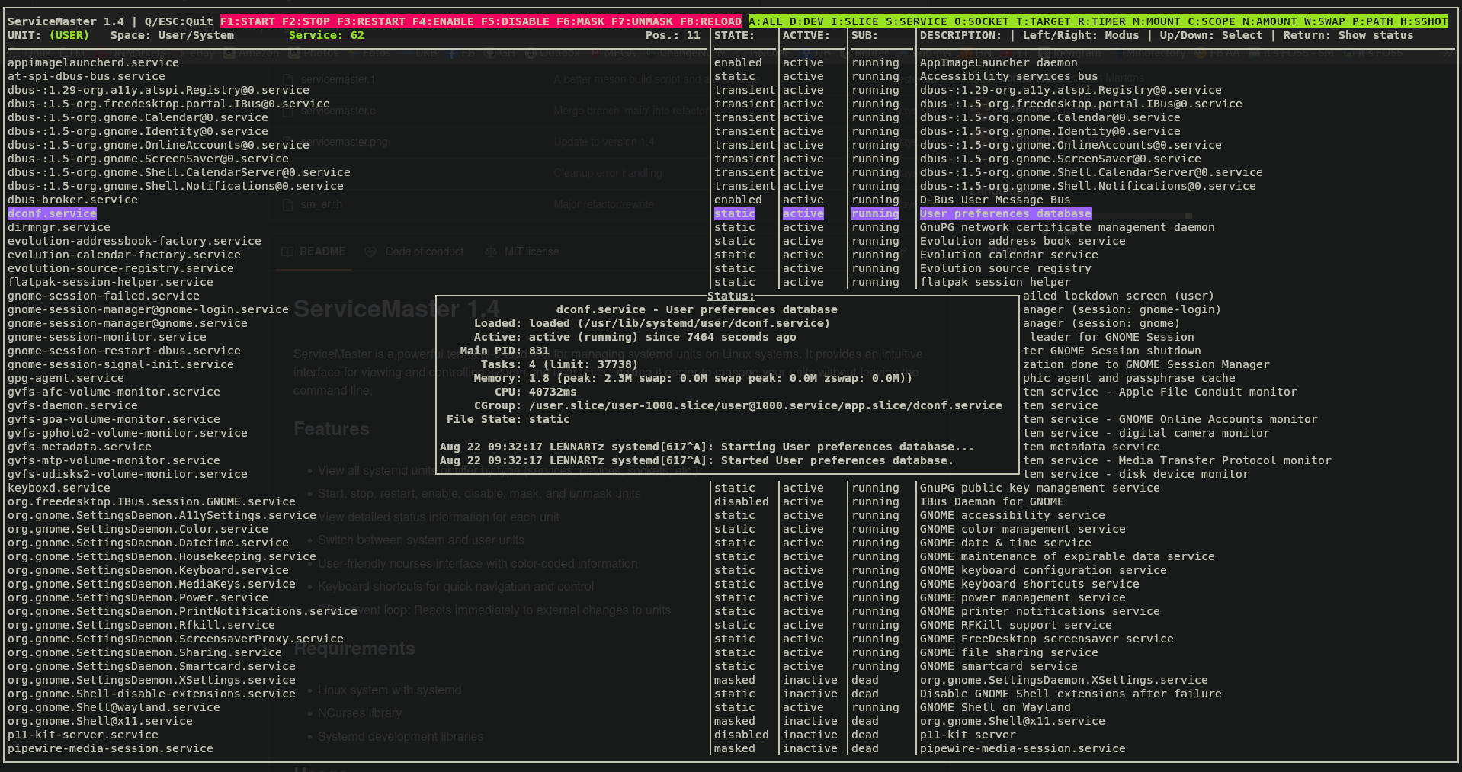Image resolution: width=1462 pixels, height=772 pixels.
Task: Select appimagelauncherd.service row
Action: tap(93, 62)
